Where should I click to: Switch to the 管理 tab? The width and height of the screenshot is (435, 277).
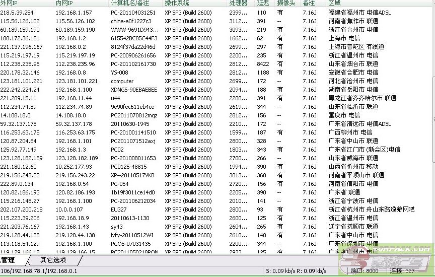9,260
